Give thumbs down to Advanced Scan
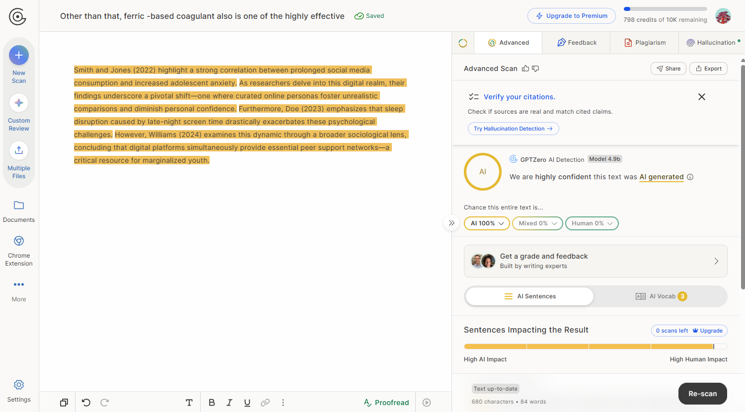 pyautogui.click(x=535, y=69)
